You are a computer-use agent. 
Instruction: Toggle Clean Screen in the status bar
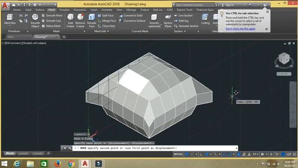point(289,154)
